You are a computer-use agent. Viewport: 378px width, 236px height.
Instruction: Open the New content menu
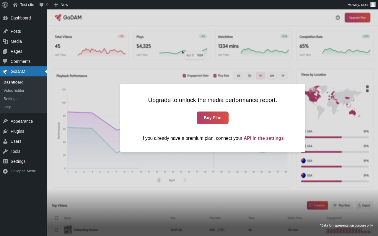click(61, 4)
